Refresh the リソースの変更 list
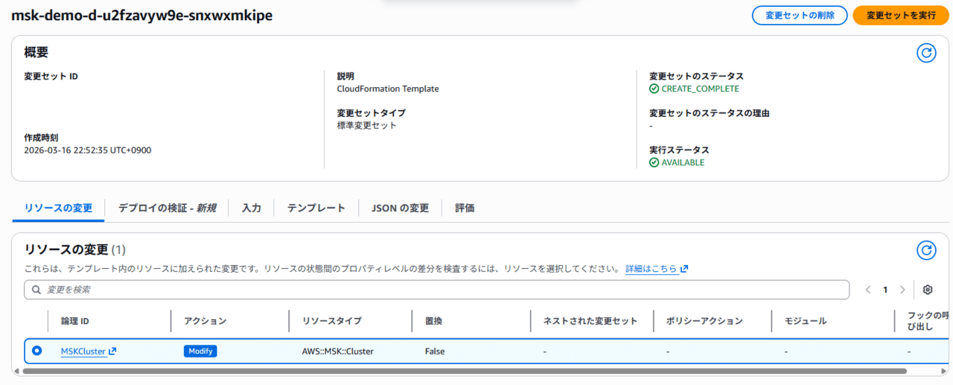 coord(925,250)
